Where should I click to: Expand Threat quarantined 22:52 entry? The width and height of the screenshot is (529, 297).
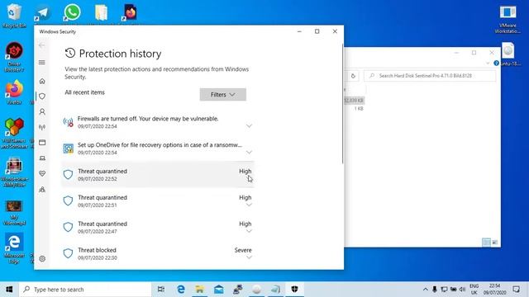point(249,178)
